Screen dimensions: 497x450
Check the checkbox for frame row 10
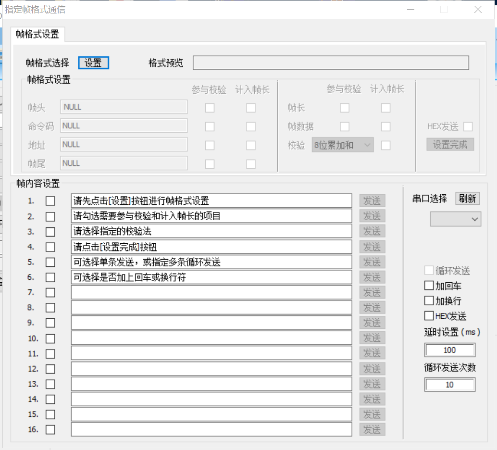pyautogui.click(x=50, y=338)
